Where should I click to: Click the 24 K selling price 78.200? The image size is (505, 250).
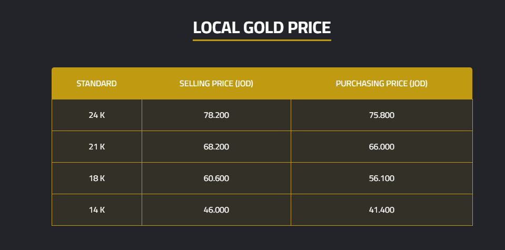click(216, 115)
